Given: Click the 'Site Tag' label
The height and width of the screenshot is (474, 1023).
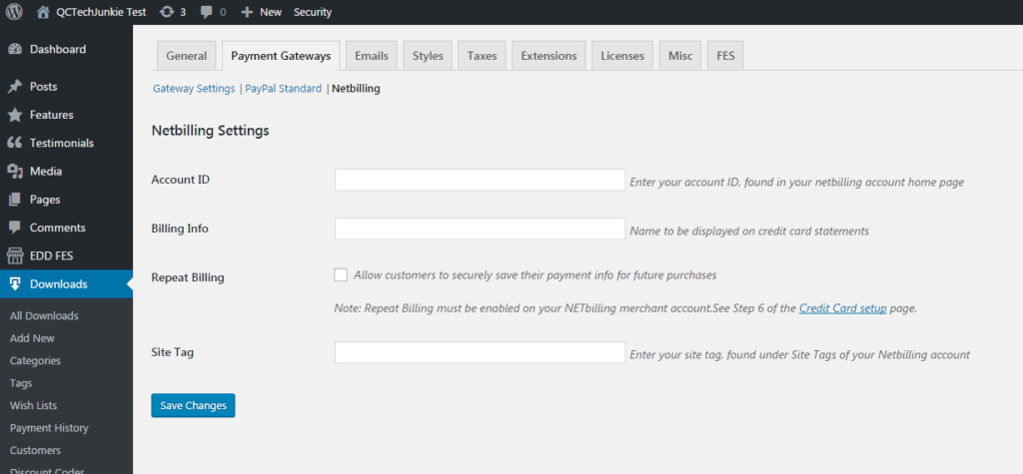Looking at the screenshot, I should point(172,352).
